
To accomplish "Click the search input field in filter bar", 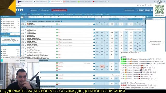I will [x=140, y=17].
